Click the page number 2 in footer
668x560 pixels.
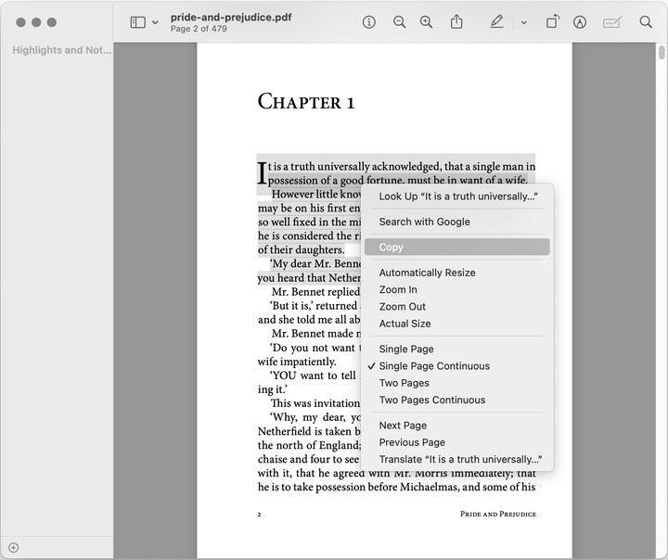click(259, 515)
